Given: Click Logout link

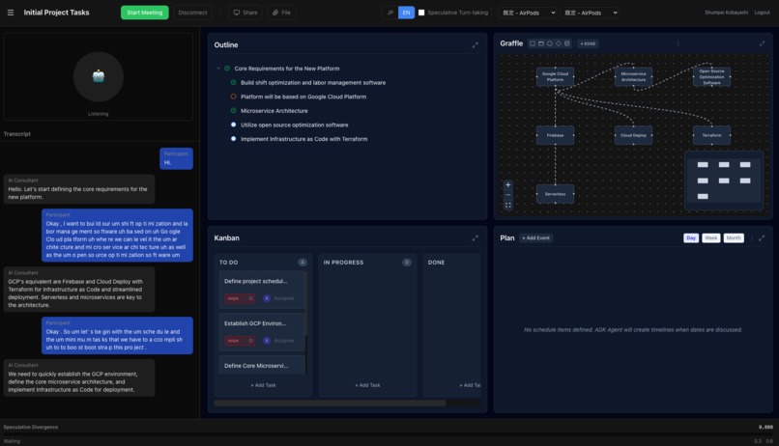Looking at the screenshot, I should point(762,13).
